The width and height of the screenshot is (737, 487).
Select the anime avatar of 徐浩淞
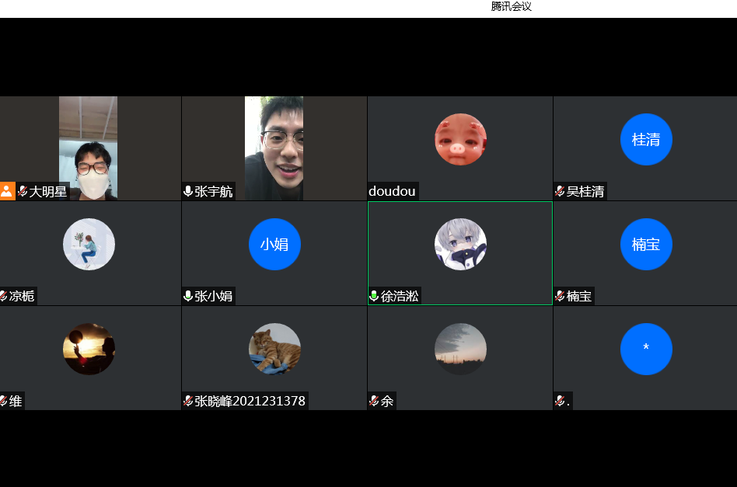pyautogui.click(x=460, y=245)
